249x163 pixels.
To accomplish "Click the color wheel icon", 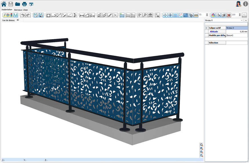I will tap(213, 15).
